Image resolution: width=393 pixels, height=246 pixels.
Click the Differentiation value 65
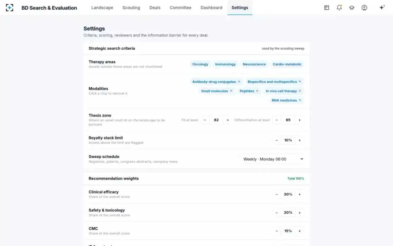(x=288, y=120)
